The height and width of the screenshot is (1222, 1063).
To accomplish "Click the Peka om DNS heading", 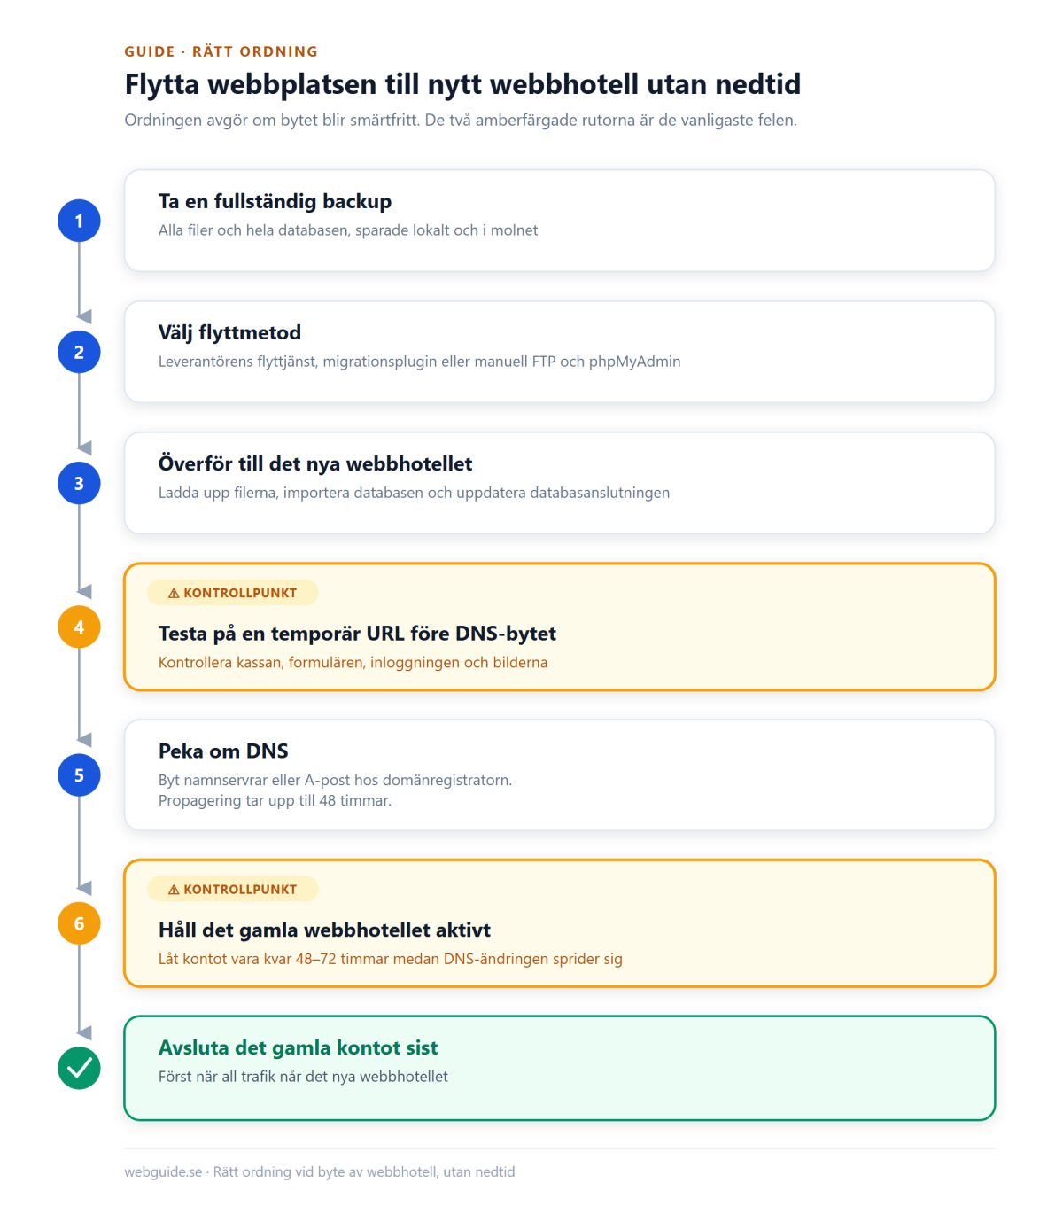I will (x=223, y=751).
